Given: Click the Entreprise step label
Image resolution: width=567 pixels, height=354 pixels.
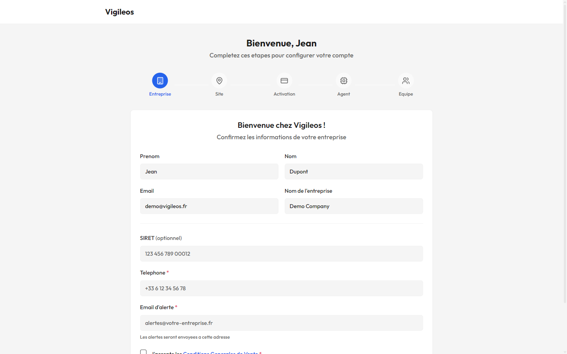Looking at the screenshot, I should point(160,94).
